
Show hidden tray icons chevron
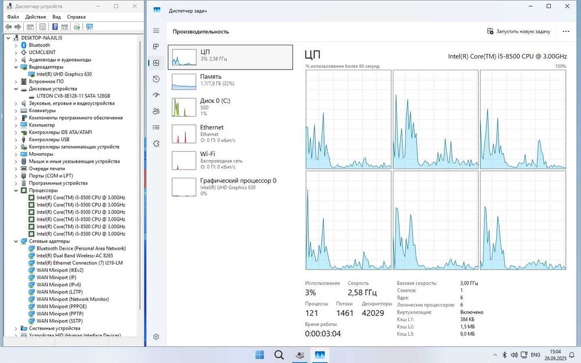click(x=494, y=355)
